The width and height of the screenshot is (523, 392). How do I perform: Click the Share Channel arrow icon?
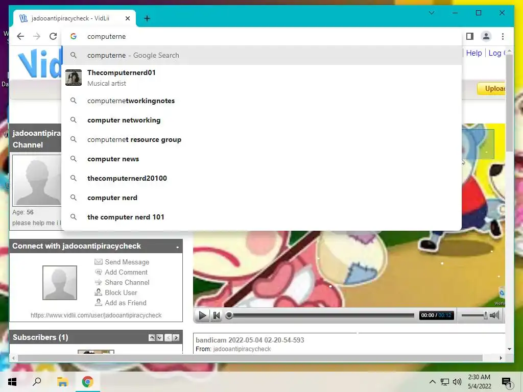click(x=99, y=282)
